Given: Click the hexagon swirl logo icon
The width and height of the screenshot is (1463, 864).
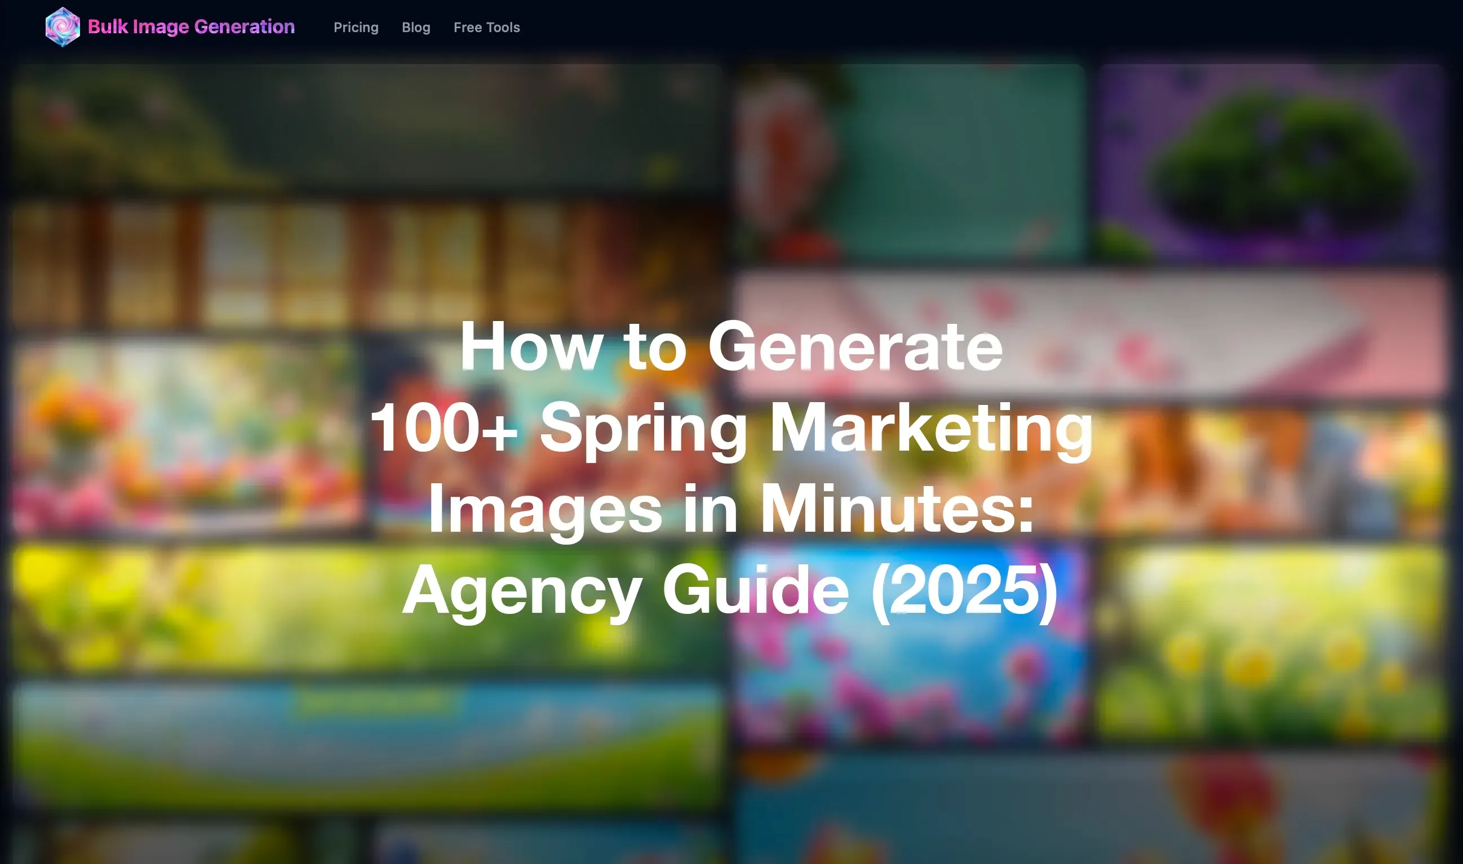Looking at the screenshot, I should (63, 27).
